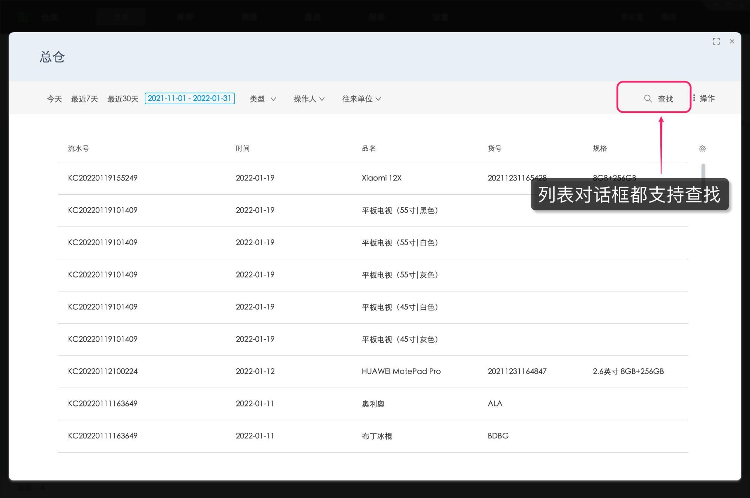Click the three-dot 操作 menu icon
The height and width of the screenshot is (498, 750).
coord(694,98)
